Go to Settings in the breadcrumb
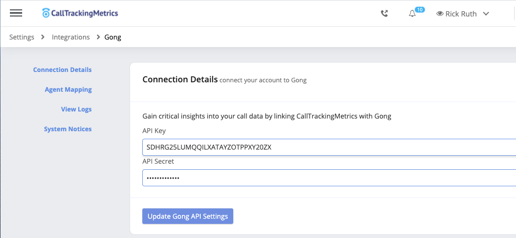 (x=22, y=37)
